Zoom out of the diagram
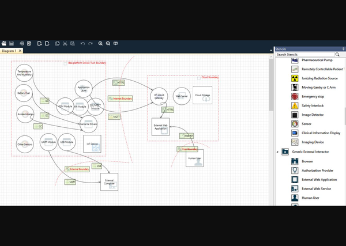This screenshot has width=346, height=246. (108, 43)
